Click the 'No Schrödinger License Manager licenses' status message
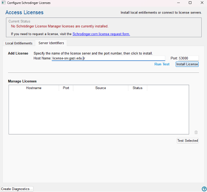Viewport: 207px width, 192px height. (x=60, y=26)
